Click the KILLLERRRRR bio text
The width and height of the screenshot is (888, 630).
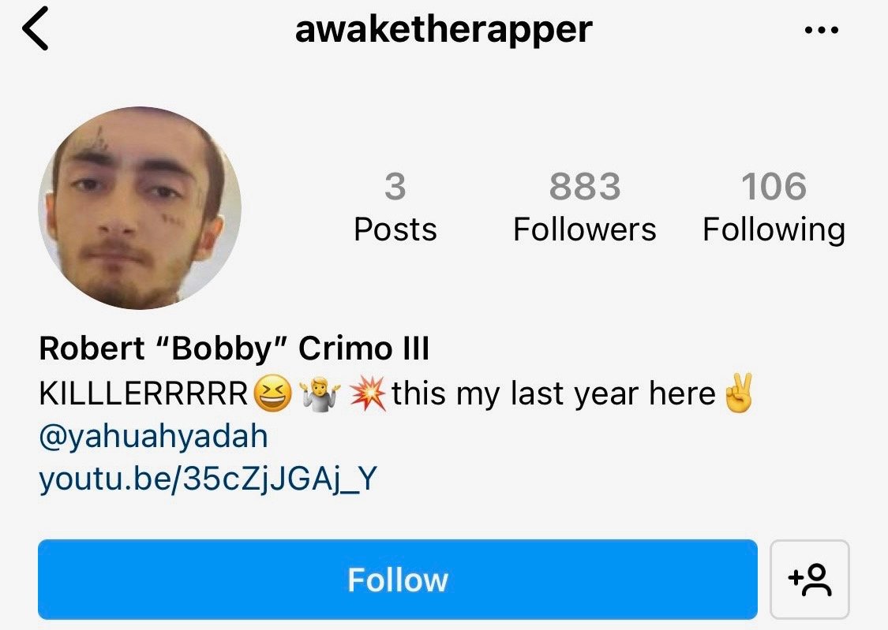[x=144, y=393]
